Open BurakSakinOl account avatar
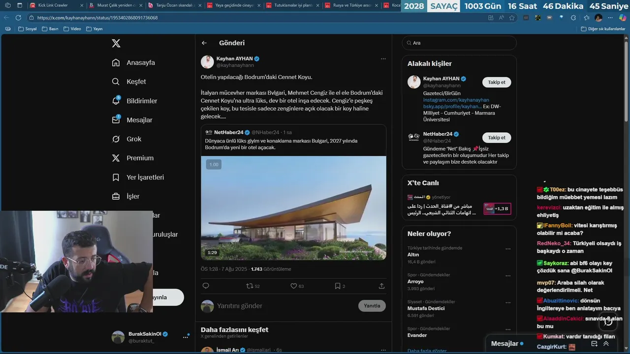630x354 pixels. [118, 337]
